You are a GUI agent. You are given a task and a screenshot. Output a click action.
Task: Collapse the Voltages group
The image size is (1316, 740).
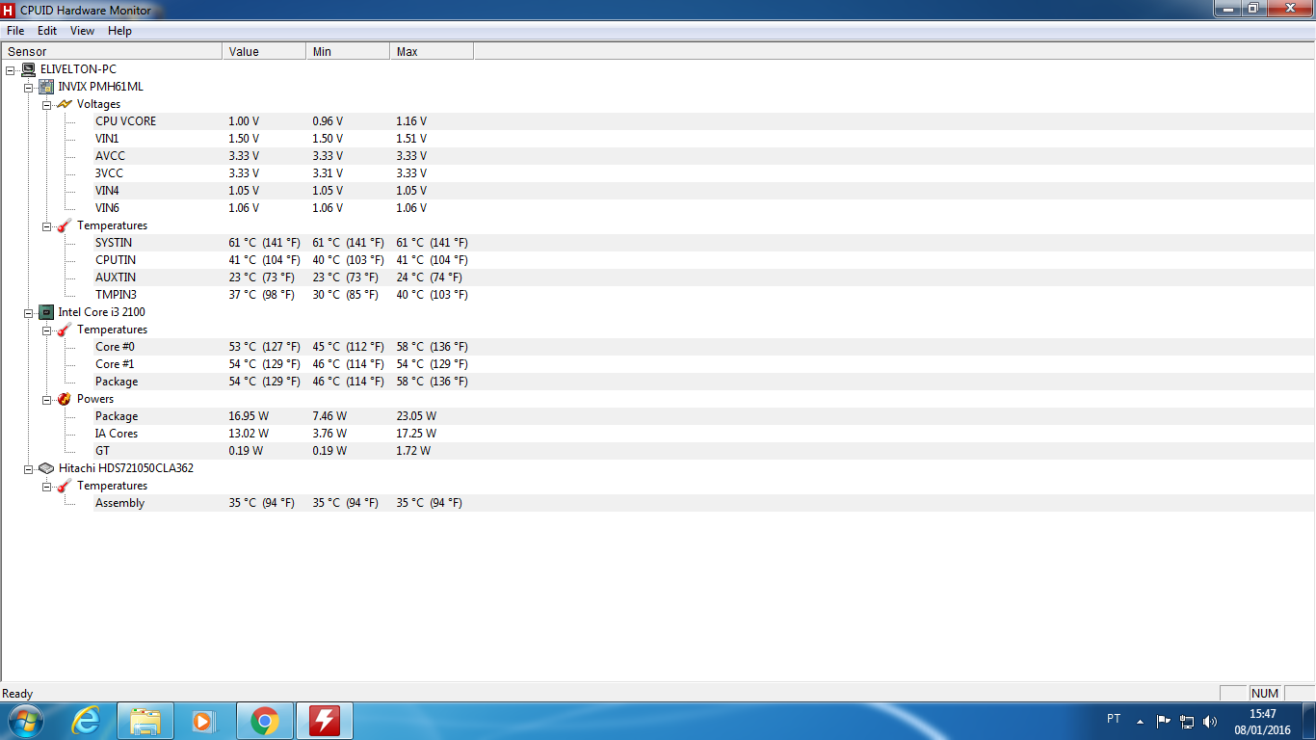pos(46,104)
